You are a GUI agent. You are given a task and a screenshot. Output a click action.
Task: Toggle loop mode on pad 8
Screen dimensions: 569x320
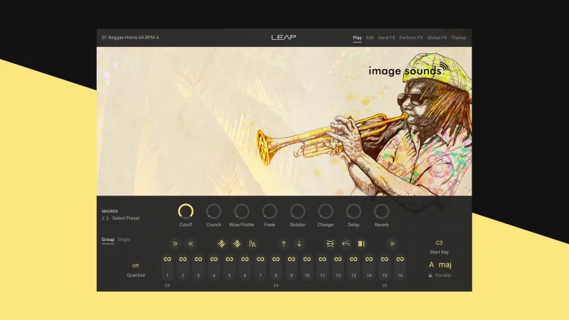pyautogui.click(x=276, y=259)
